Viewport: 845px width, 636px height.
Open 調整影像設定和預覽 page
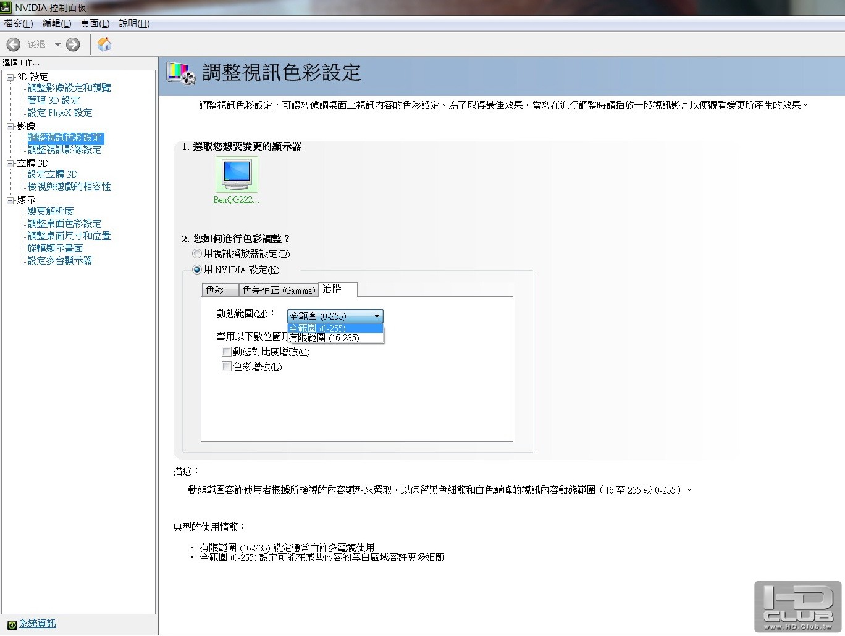click(x=69, y=88)
